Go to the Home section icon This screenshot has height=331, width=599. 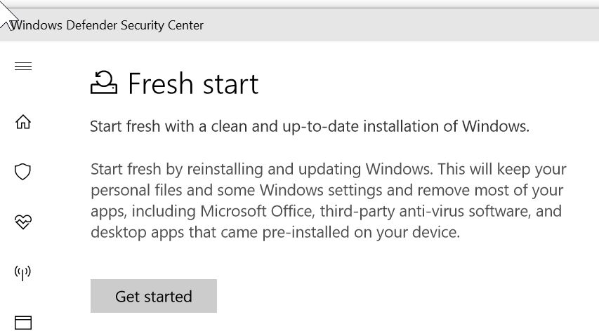tap(23, 122)
